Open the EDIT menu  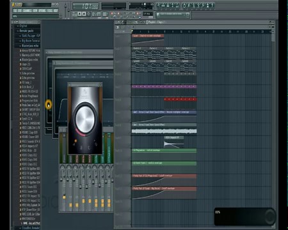coord(20,10)
